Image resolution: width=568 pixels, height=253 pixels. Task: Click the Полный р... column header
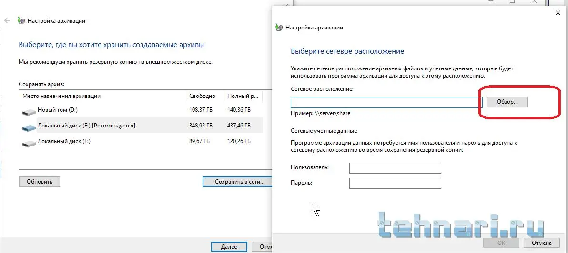(x=243, y=96)
